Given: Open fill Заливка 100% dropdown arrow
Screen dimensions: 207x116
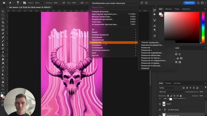Looking at the screenshot, I should (205, 96).
